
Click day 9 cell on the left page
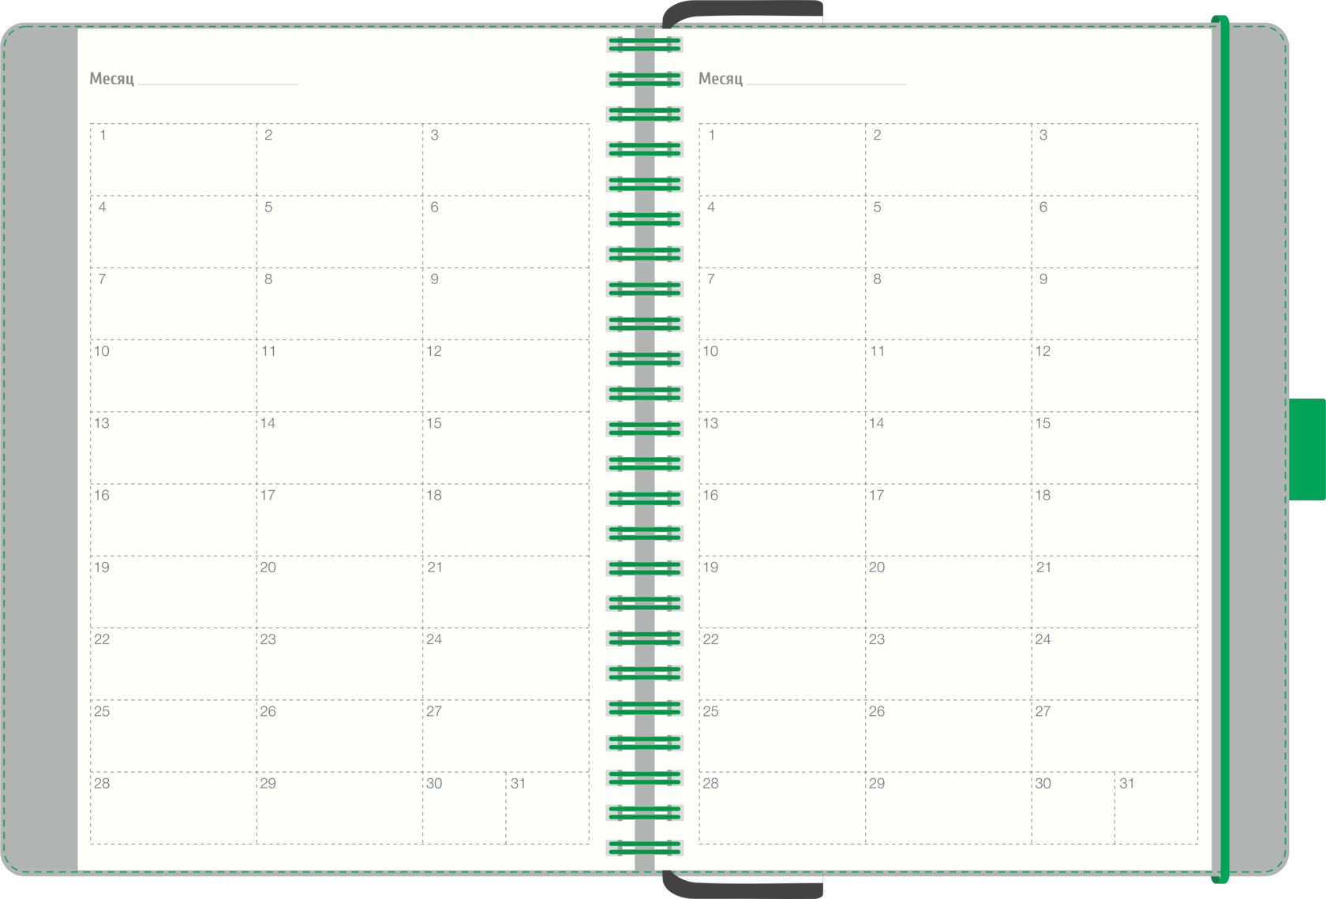(506, 304)
